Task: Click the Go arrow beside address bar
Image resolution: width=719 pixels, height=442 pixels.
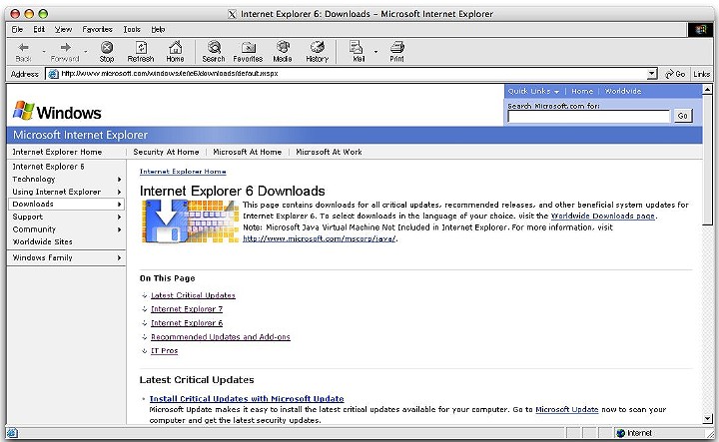Action: [x=670, y=74]
